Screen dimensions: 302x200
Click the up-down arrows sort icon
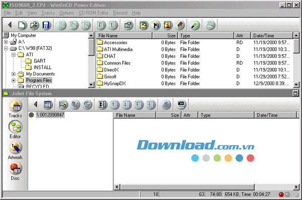102,105
